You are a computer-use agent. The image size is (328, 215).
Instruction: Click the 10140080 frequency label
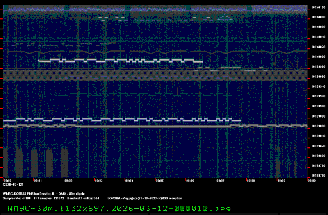[318, 17]
